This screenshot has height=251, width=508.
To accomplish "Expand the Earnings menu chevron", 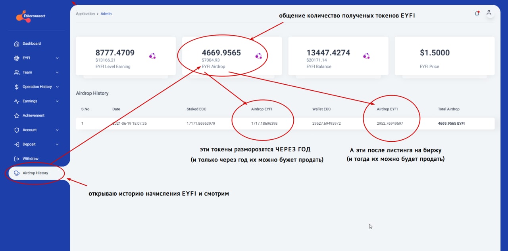I will click(x=57, y=101).
